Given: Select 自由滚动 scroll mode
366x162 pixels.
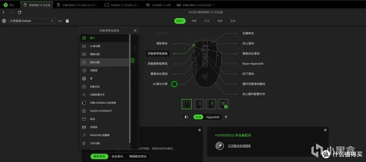Looking at the screenshot, I should (117, 156).
